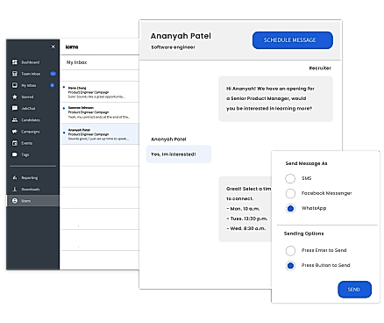This screenshot has width=384, height=323.
Task: Open the Dashboard icon in sidebar
Action: 15,62
